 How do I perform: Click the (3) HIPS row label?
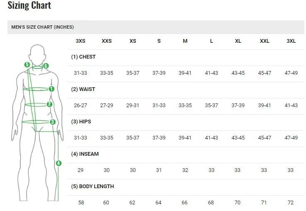coord(81,122)
